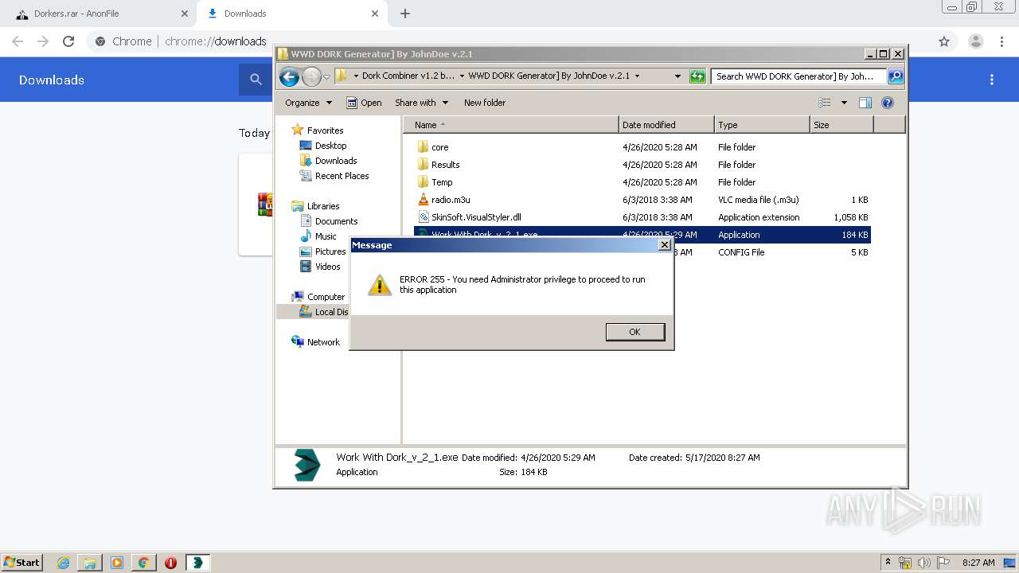Click the Explorer back navigation arrow
Screen dimensions: 1019x573
(x=290, y=76)
